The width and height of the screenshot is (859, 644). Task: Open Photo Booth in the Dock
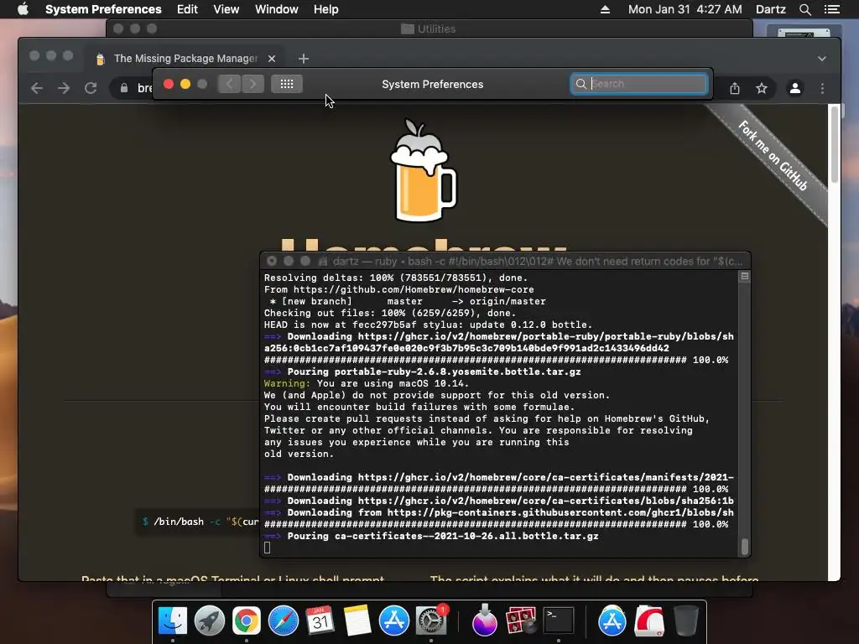click(x=521, y=621)
